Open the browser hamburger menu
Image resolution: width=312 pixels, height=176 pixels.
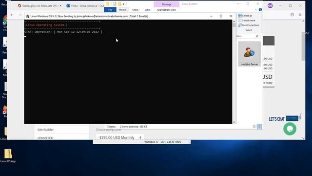coord(300,15)
